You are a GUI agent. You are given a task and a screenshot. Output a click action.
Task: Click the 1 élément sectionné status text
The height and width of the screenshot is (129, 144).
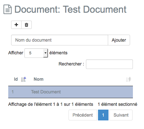click(x=117, y=104)
